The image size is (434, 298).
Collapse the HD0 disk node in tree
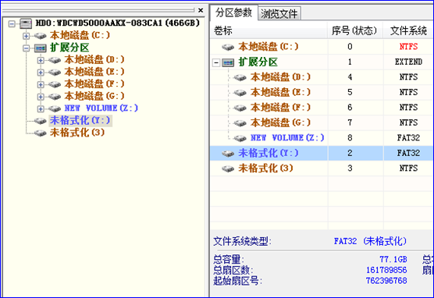(12, 24)
